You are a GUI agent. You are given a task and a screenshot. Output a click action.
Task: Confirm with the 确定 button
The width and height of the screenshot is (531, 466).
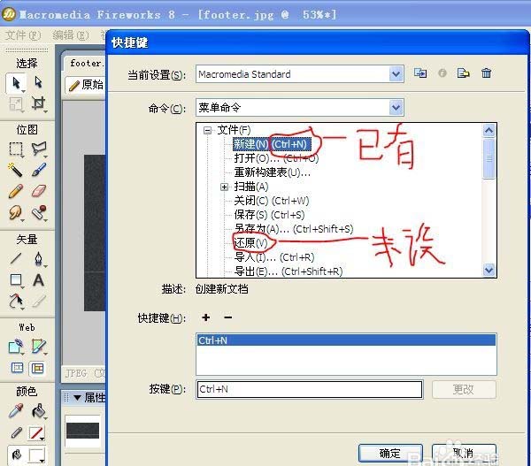pos(390,453)
